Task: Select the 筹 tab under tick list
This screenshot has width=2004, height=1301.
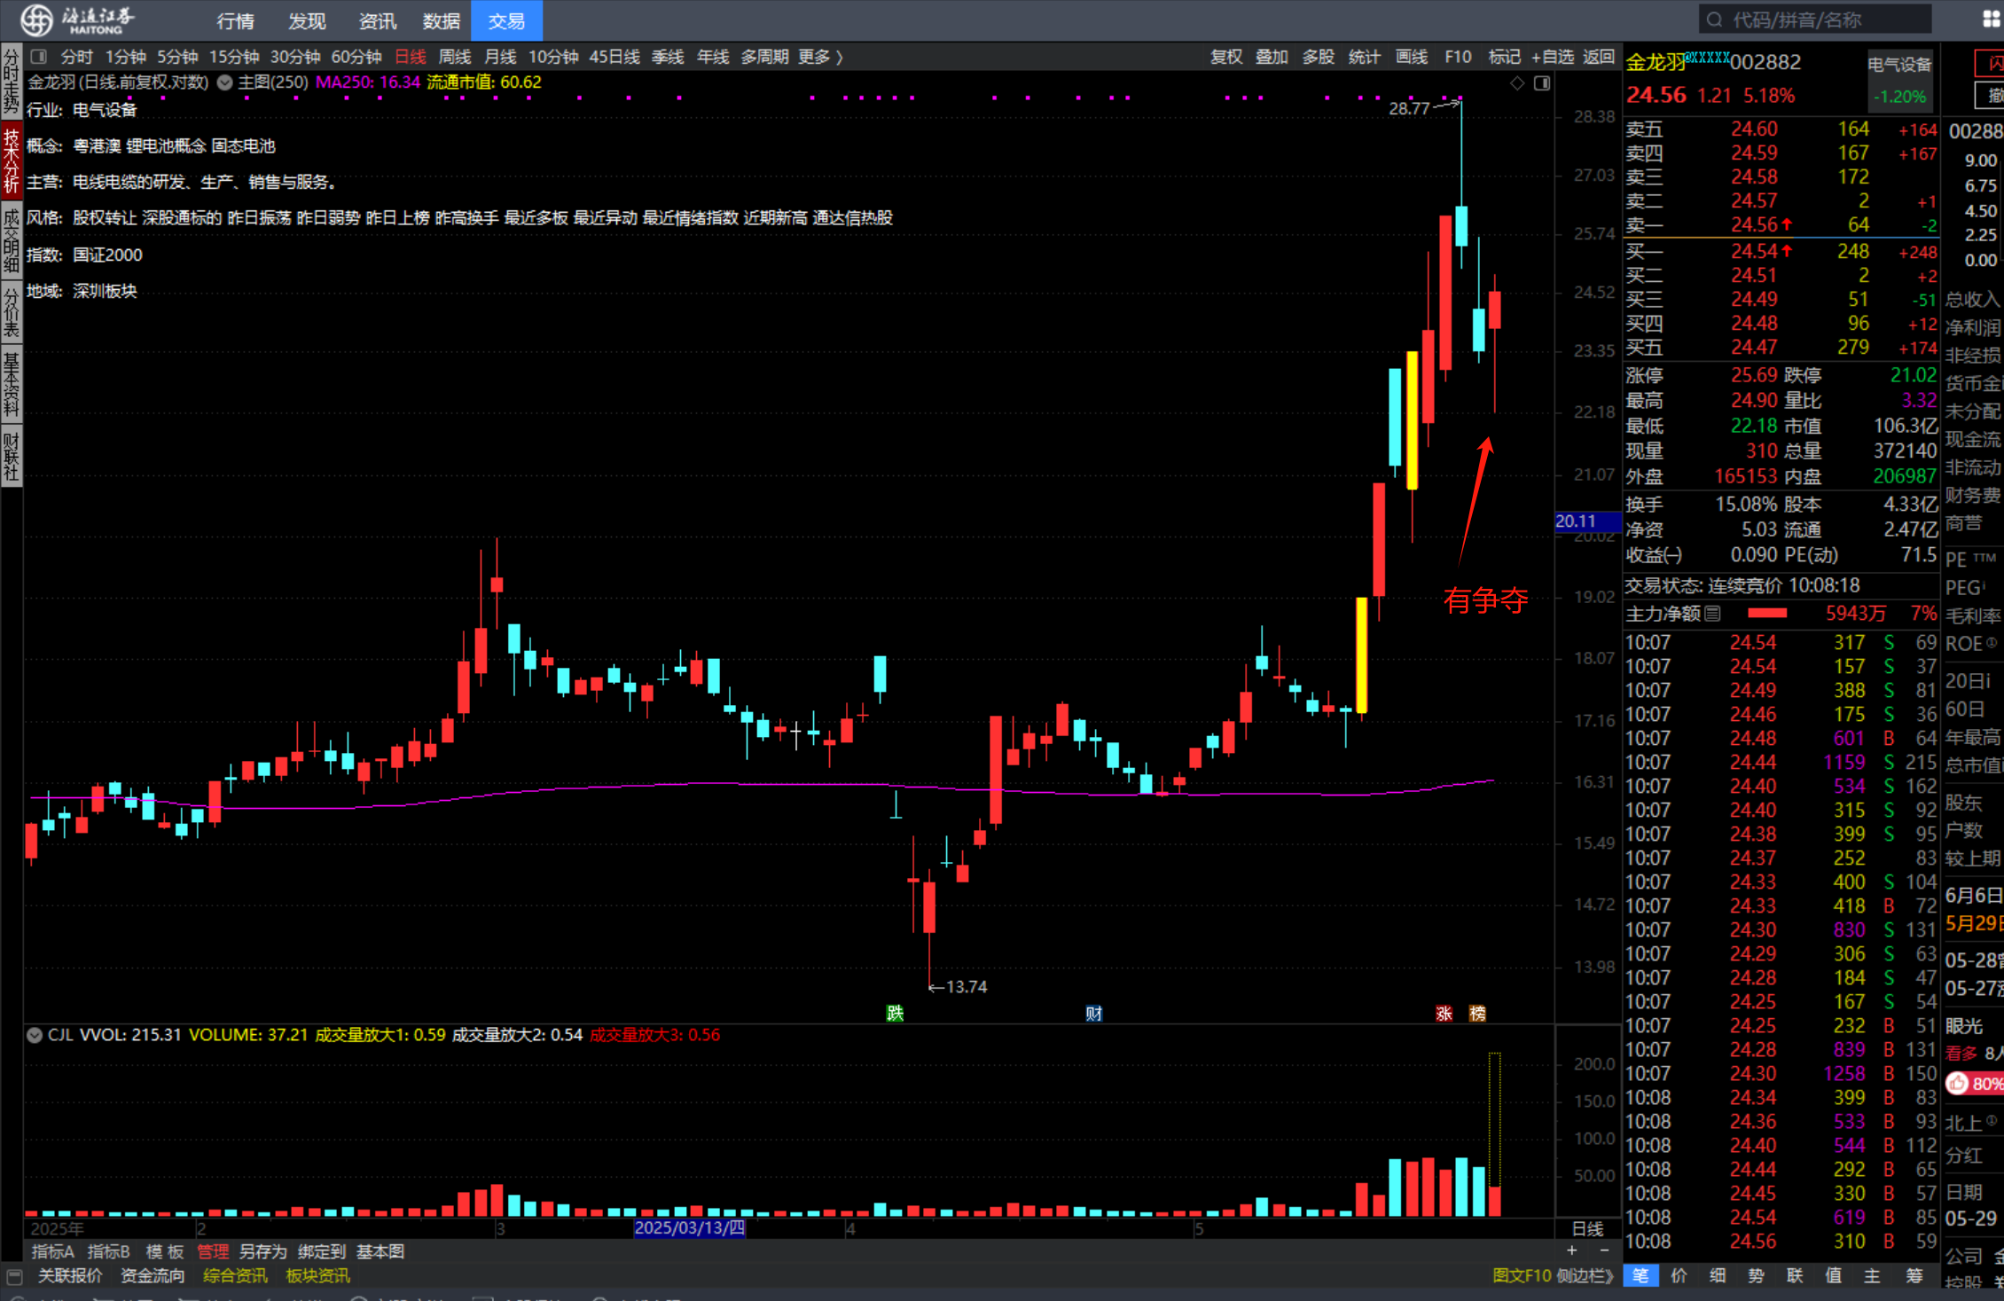Action: [x=1914, y=1275]
